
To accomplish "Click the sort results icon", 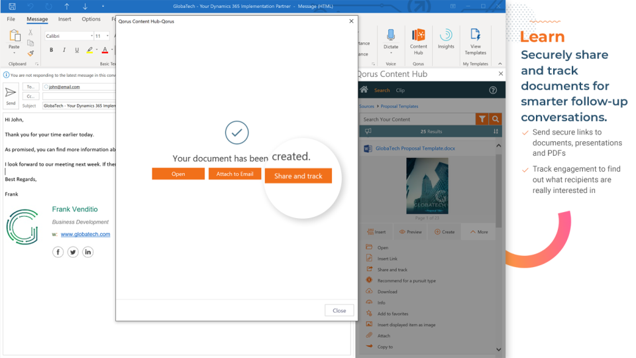I will tap(496, 131).
